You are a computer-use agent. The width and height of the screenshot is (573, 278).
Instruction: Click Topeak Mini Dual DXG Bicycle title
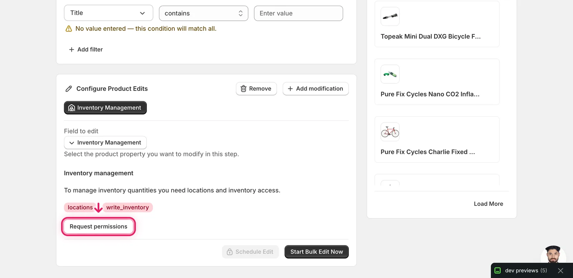430,36
